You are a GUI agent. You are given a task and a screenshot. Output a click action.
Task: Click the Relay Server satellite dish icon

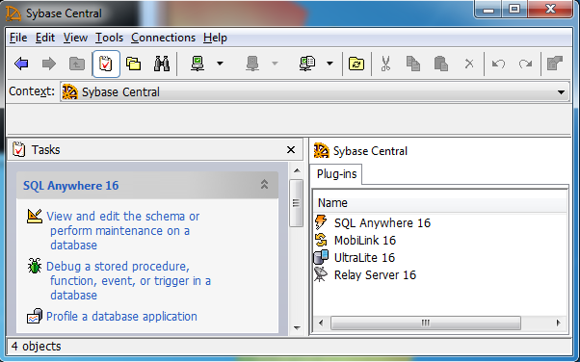coord(321,274)
